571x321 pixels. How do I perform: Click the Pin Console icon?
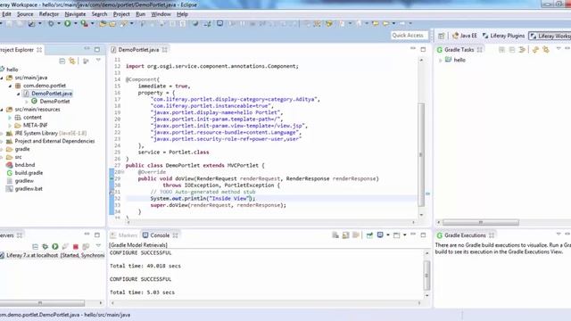(369, 235)
